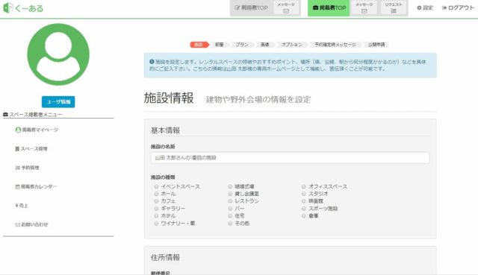Screen dimensions: 478x275
Task: Open the くーある logo home link
Action: point(23,8)
